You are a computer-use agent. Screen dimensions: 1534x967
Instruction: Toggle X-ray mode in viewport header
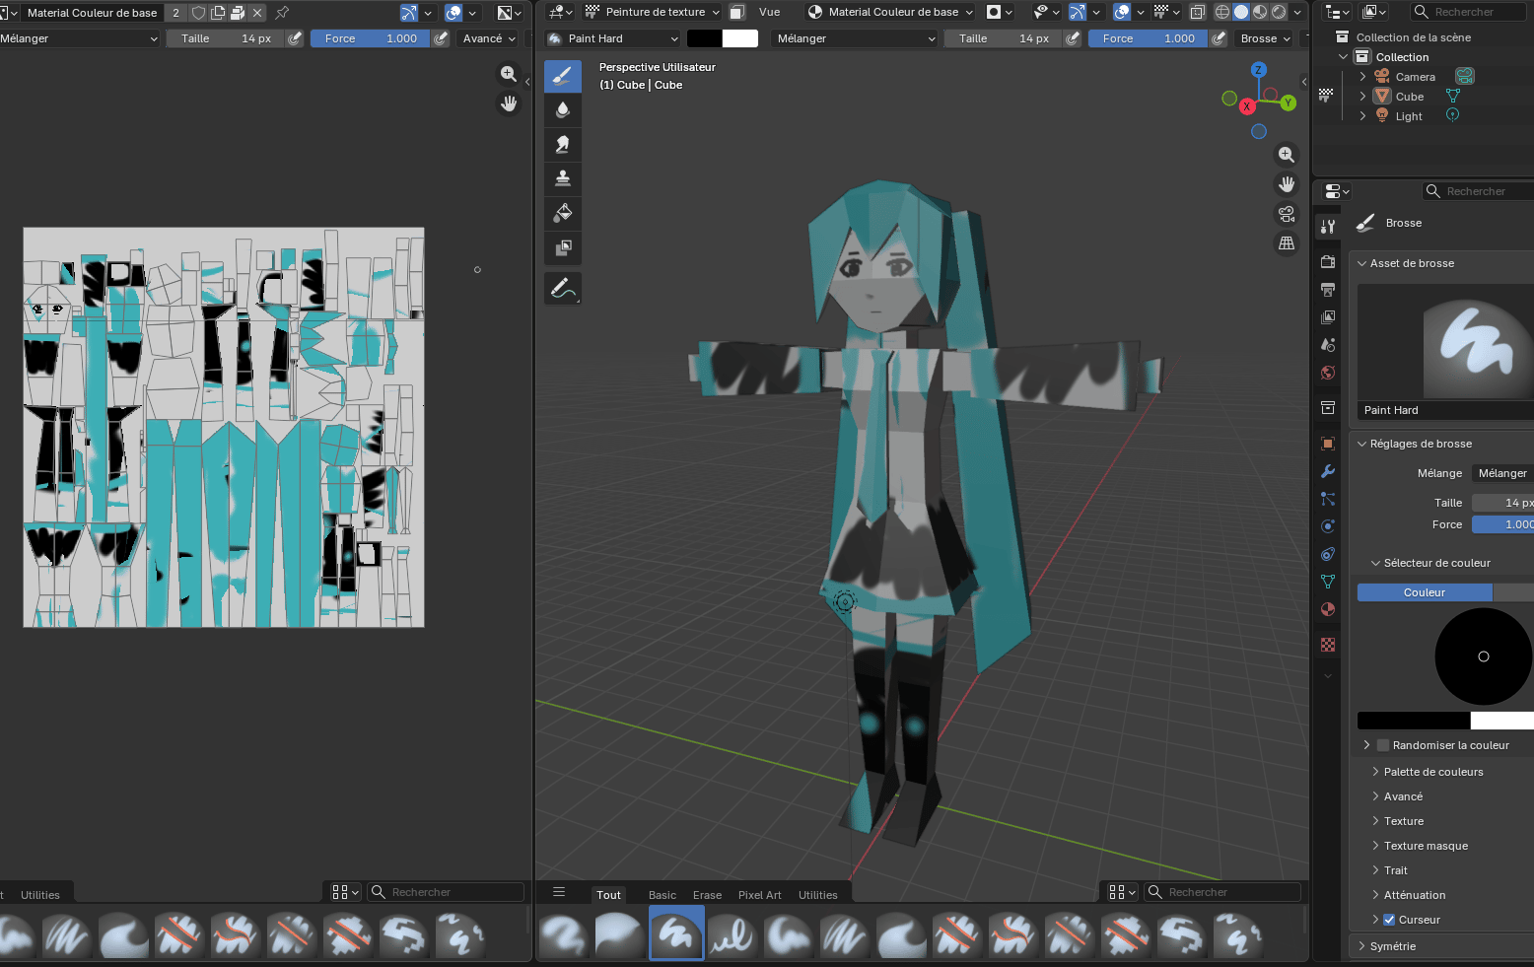point(1197,12)
